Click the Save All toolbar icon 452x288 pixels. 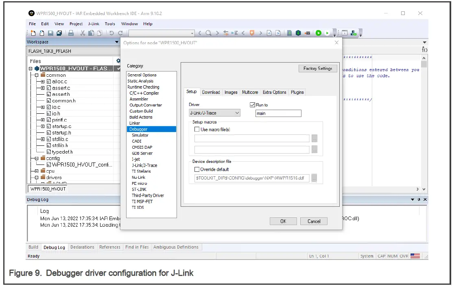point(59,33)
